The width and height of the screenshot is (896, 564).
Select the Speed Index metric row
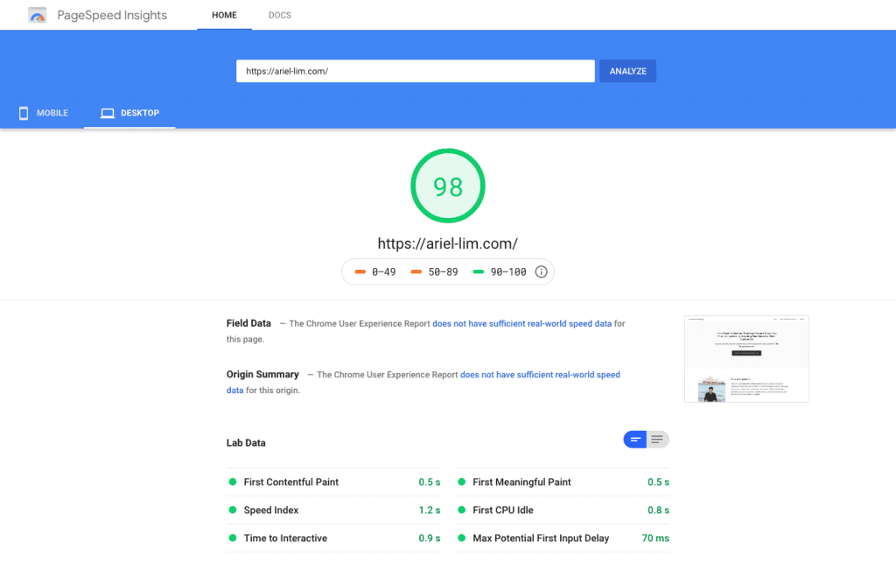pyautogui.click(x=333, y=511)
